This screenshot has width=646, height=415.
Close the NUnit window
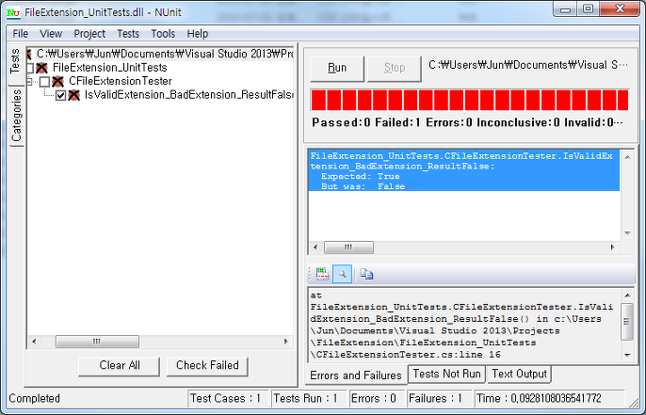tap(620, 9)
